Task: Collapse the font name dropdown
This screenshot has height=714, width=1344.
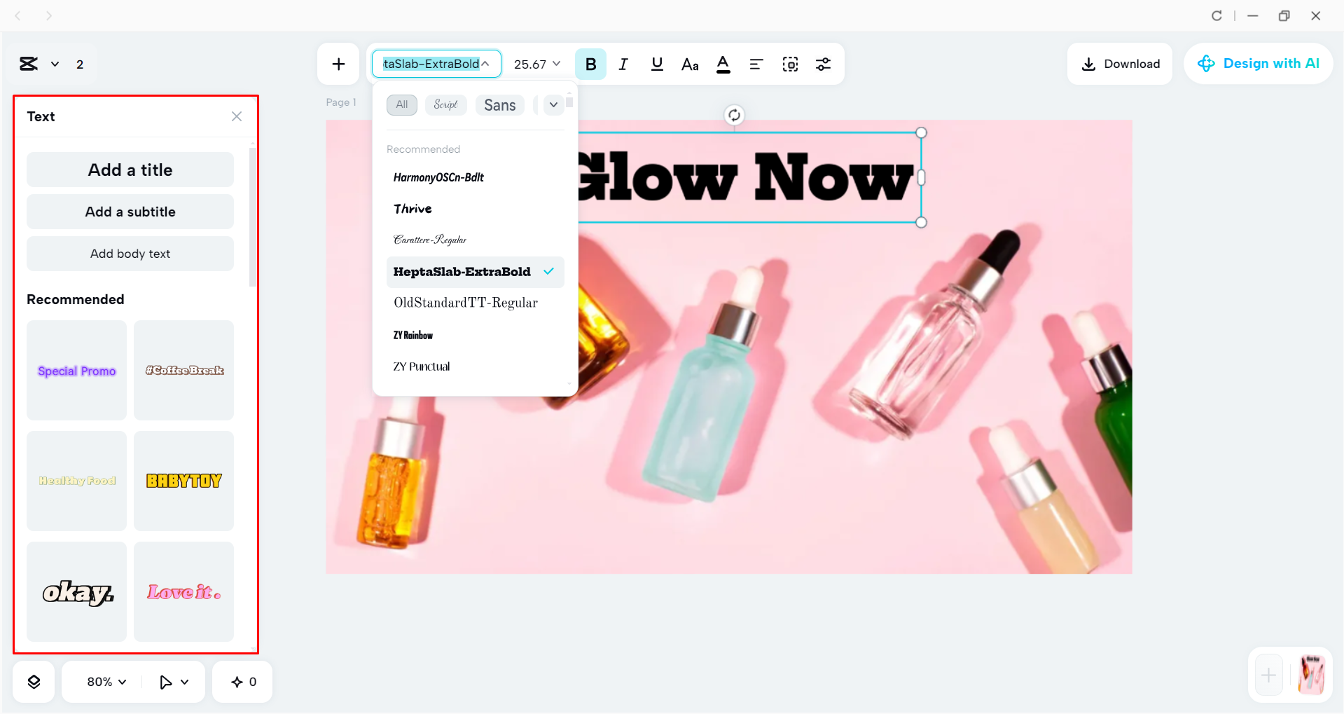Action: pyautogui.click(x=485, y=63)
